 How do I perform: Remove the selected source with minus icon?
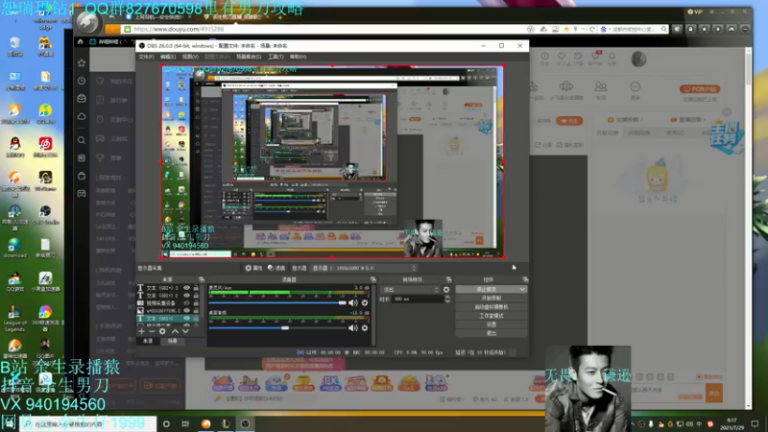point(152,331)
